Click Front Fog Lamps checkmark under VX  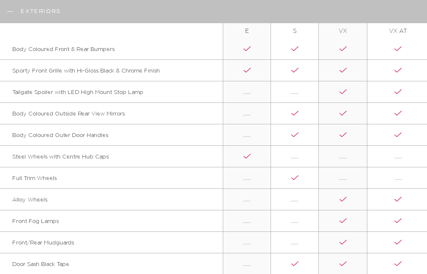[x=343, y=221]
